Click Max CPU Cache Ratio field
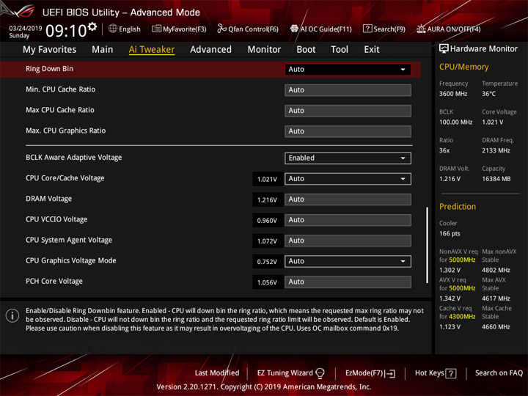This screenshot has width=528, height=396. pos(348,111)
